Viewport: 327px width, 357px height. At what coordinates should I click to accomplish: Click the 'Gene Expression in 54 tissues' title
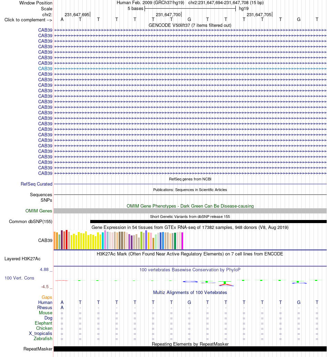pyautogui.click(x=190, y=228)
